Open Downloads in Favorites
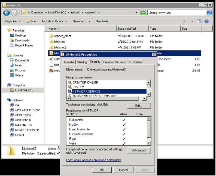 point(22,40)
